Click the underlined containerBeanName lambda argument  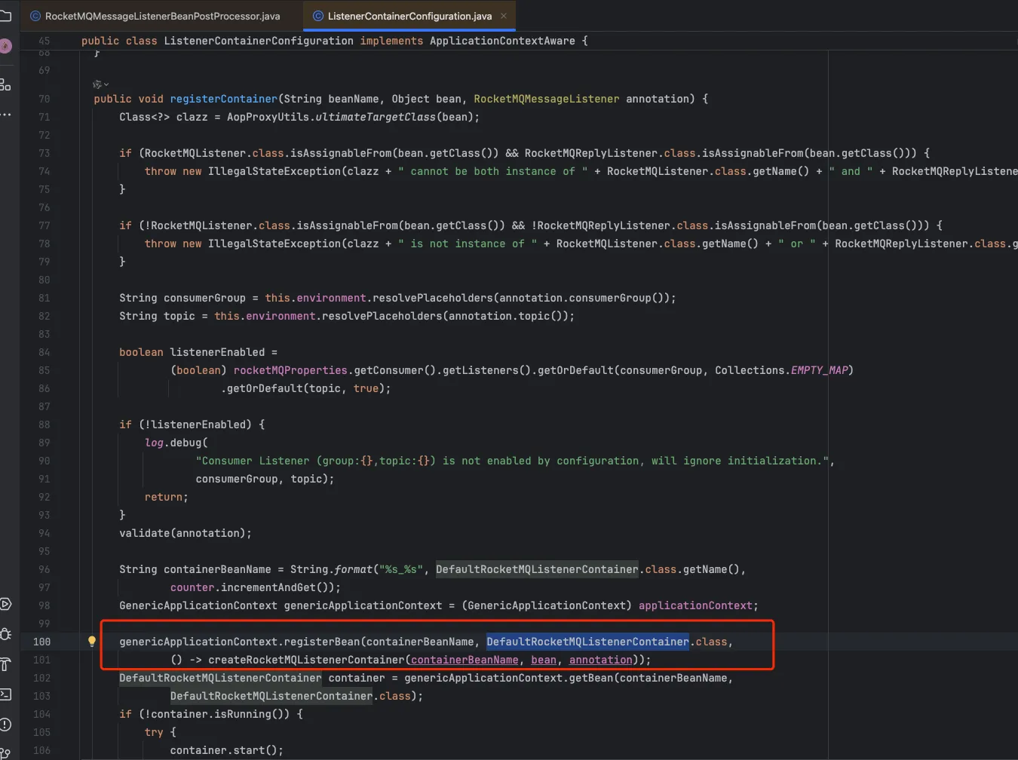tap(465, 660)
